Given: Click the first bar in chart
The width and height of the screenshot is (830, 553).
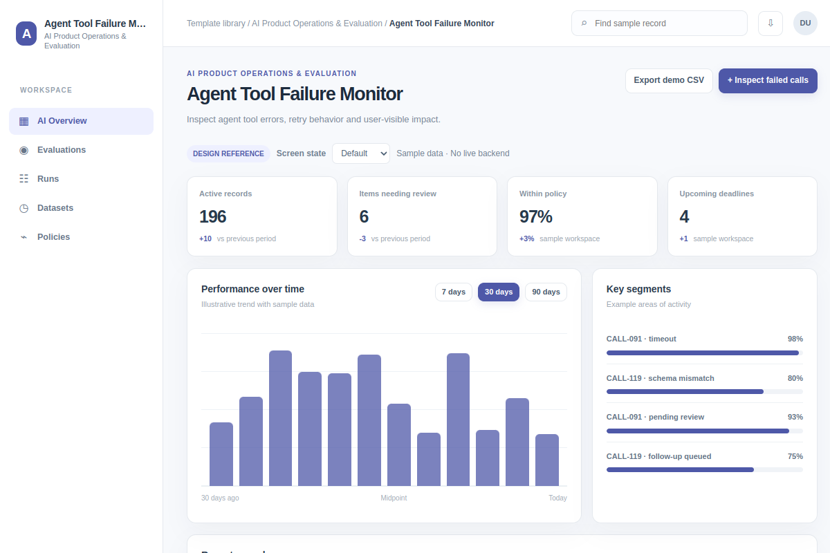Looking at the screenshot, I should pos(221,454).
